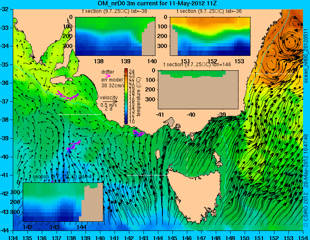Click "-37" on the main latitude axis

5,101
